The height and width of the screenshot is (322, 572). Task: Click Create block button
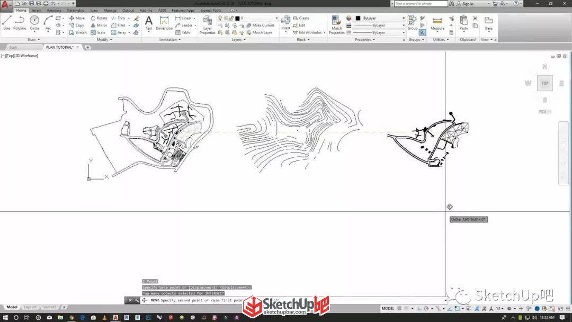pyautogui.click(x=301, y=18)
